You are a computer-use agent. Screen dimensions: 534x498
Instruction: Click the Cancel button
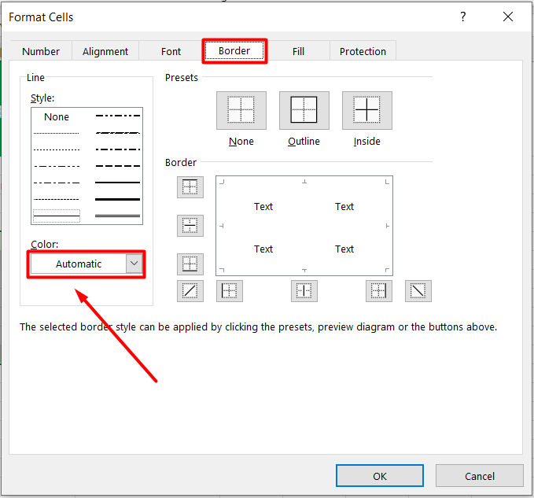click(x=480, y=475)
